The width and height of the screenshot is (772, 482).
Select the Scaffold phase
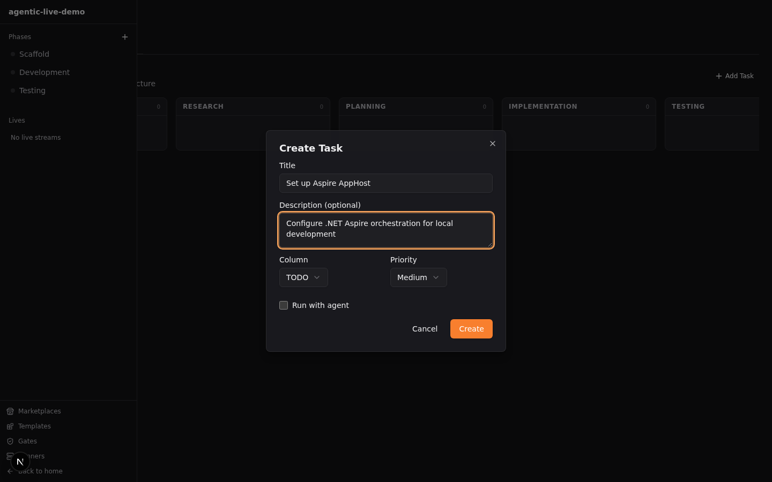(34, 54)
